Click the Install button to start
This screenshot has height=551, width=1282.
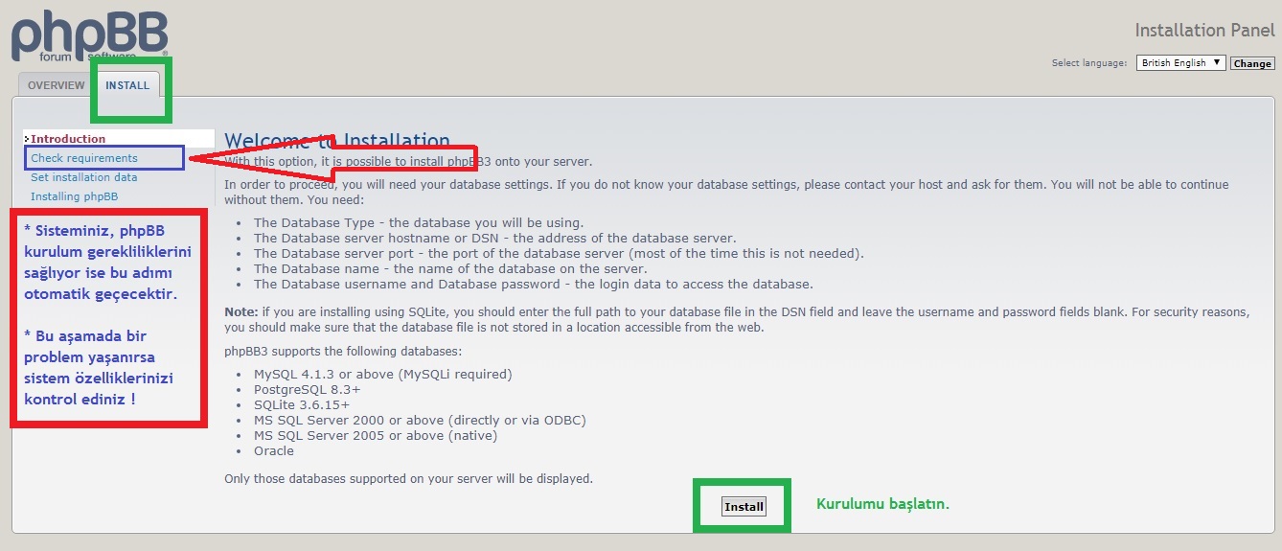744,507
